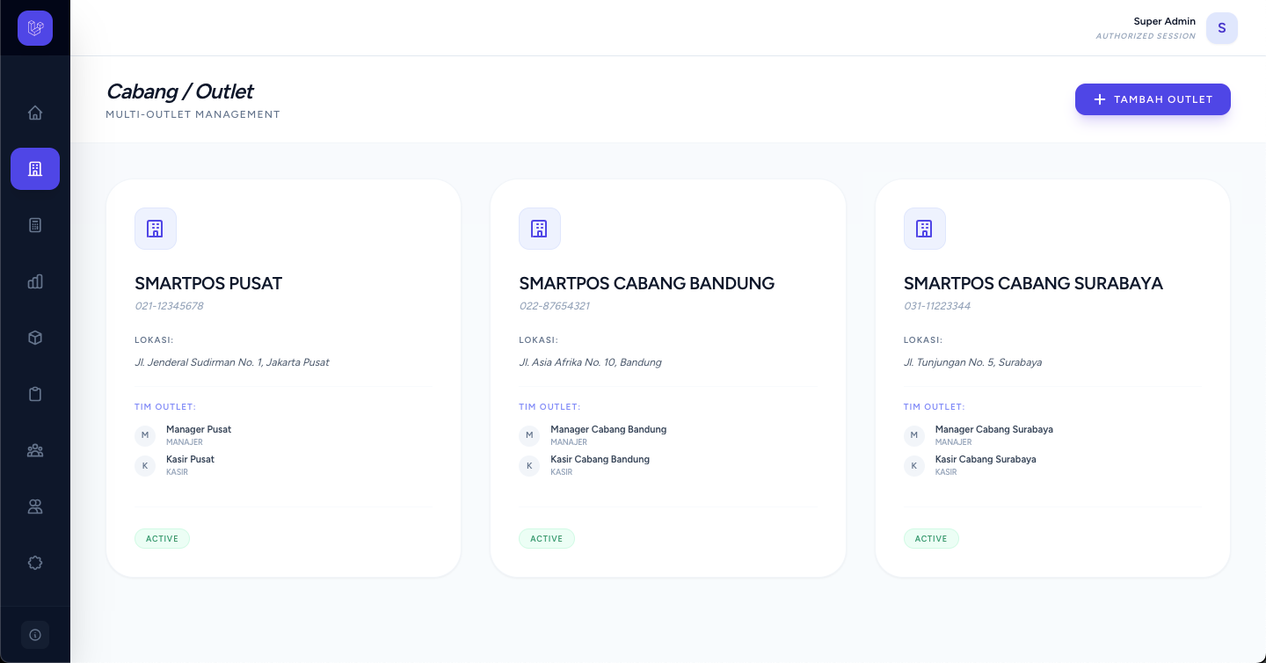Open the clipboard sidebar icon
The height and width of the screenshot is (663, 1266).
35,394
